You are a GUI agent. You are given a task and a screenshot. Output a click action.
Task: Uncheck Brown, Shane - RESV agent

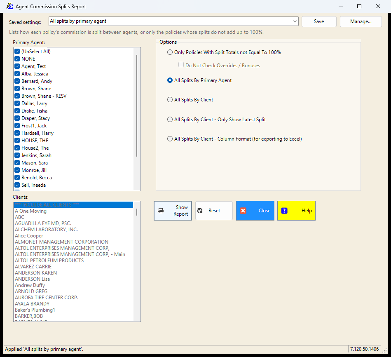(17, 96)
